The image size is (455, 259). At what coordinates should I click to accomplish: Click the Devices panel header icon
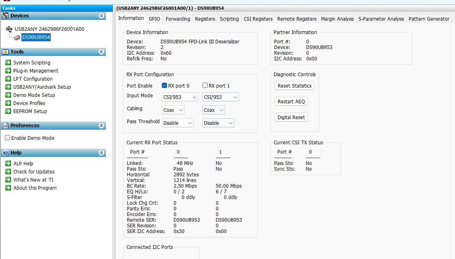click(6, 16)
